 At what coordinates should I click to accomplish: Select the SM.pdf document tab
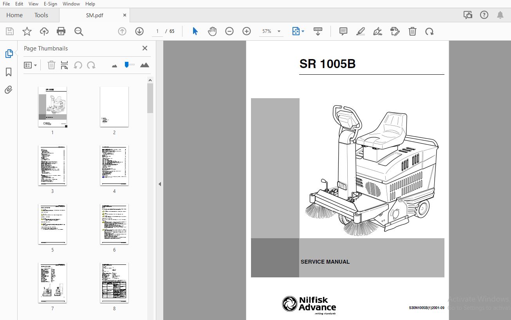coord(94,15)
